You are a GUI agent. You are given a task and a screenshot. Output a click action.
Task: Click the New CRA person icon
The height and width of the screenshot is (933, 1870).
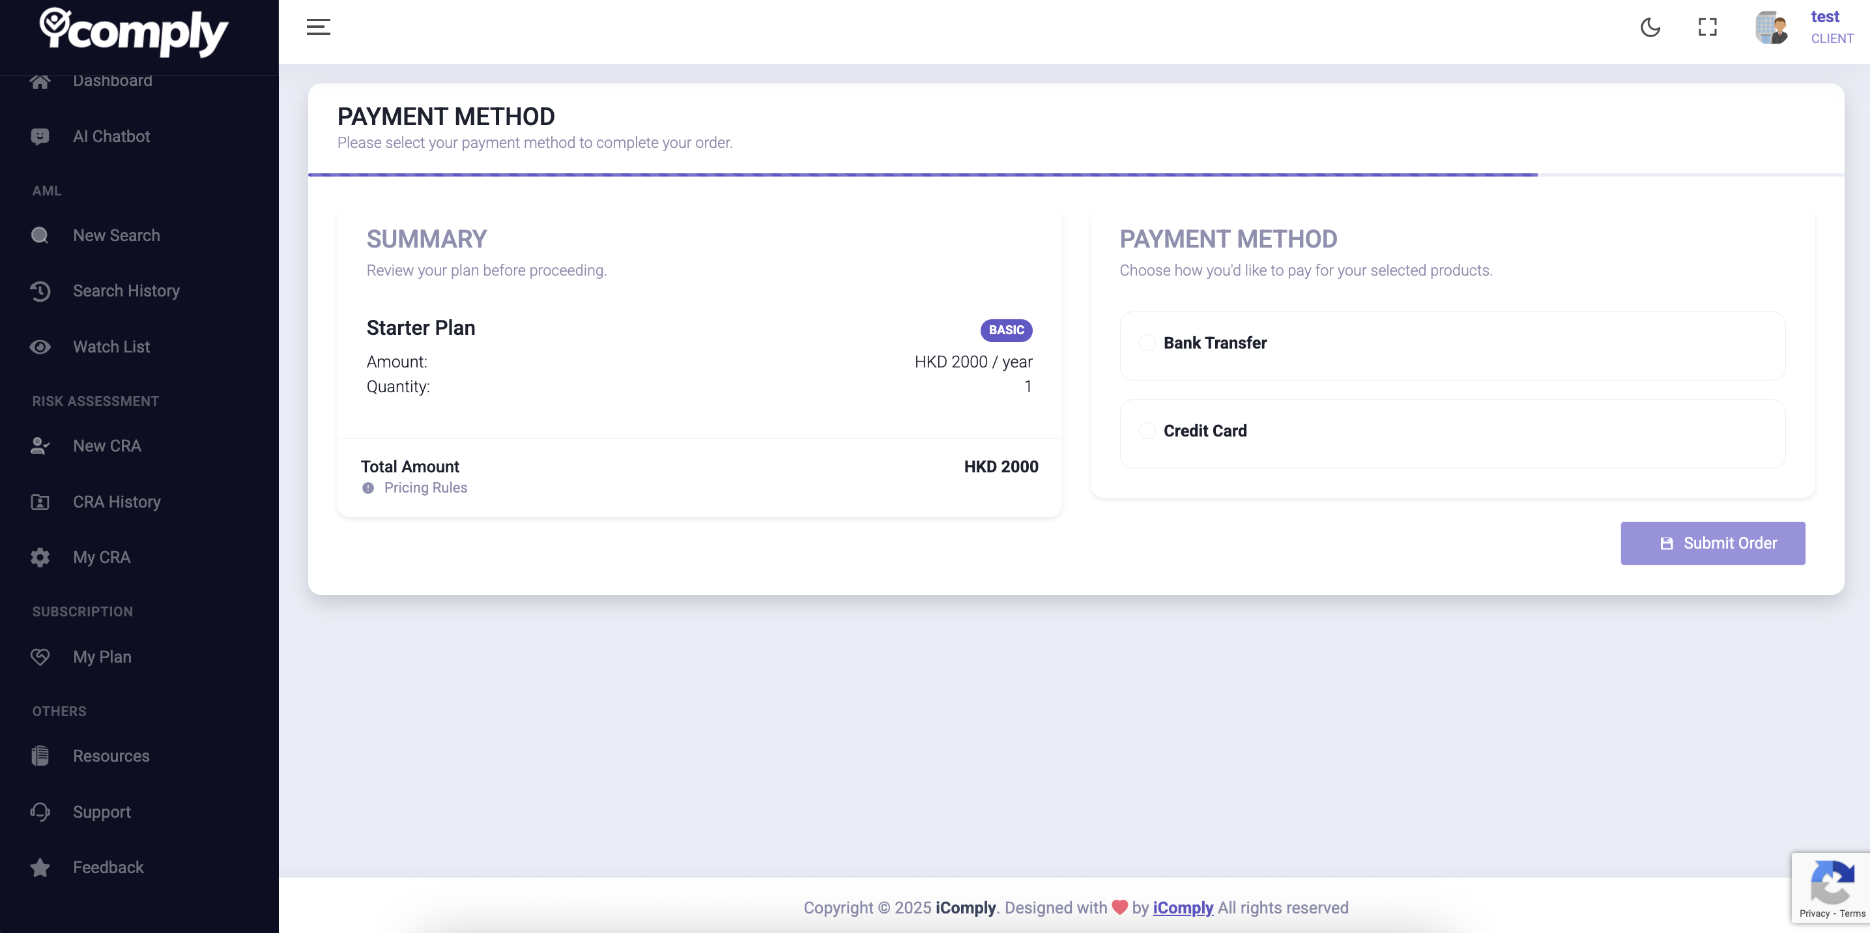click(40, 446)
